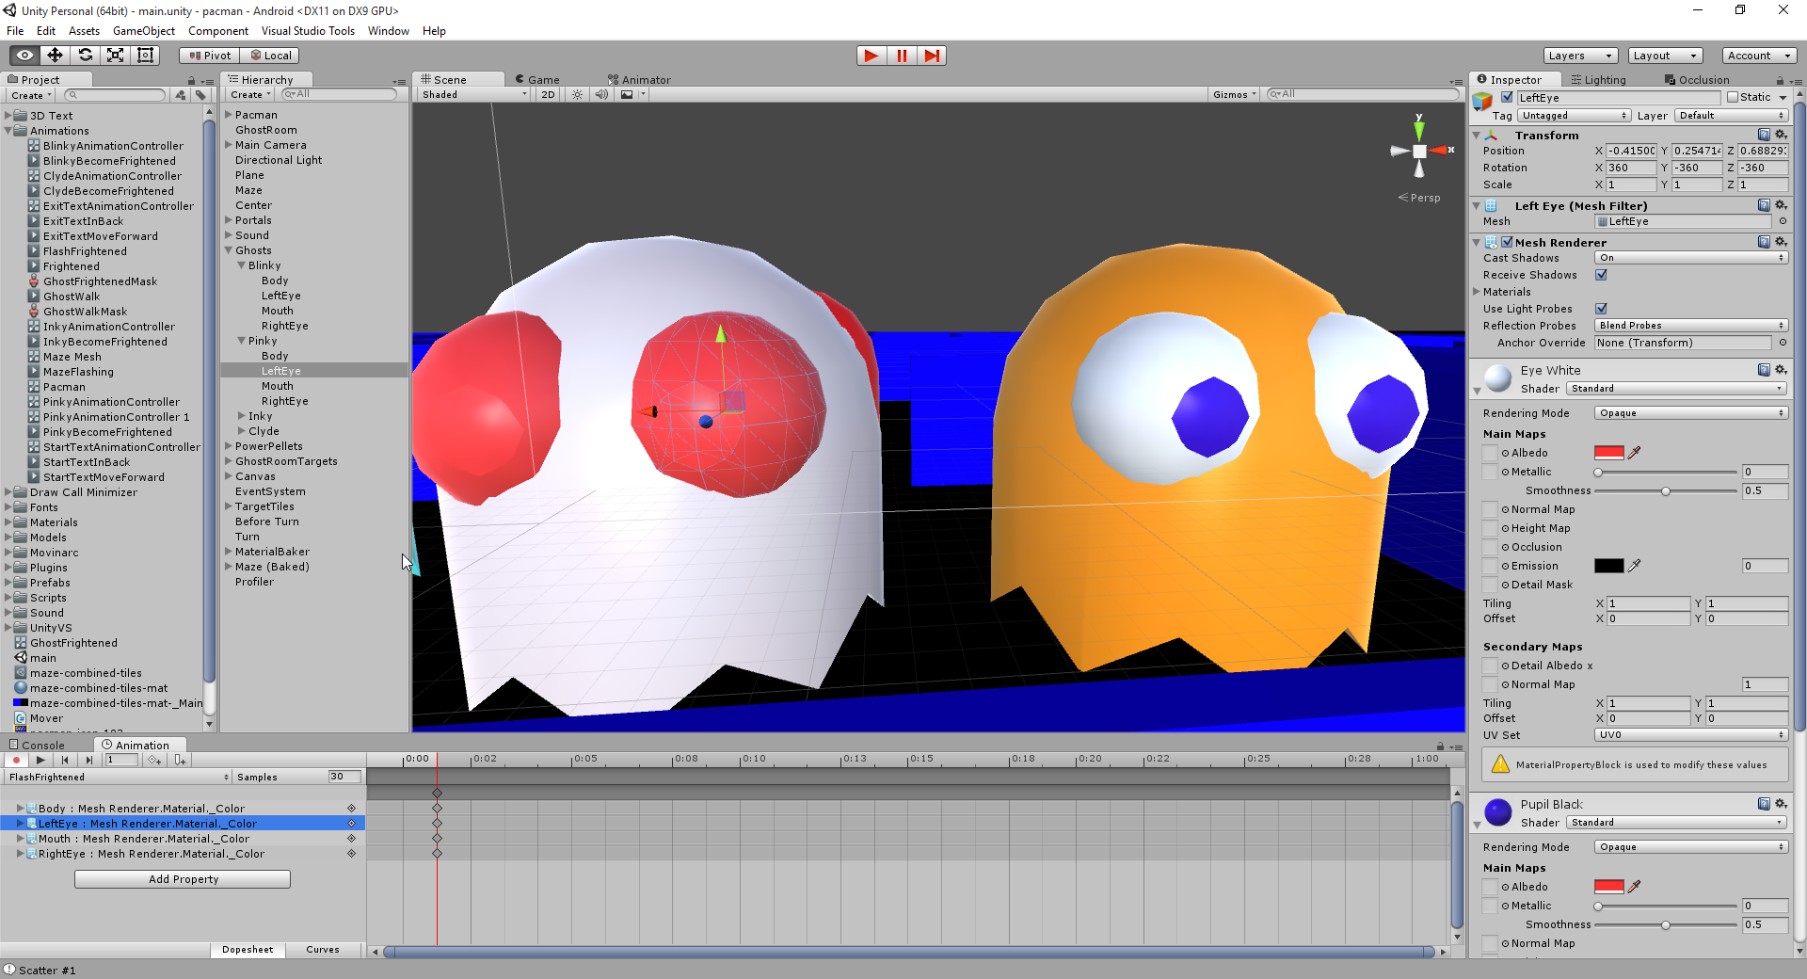Click the Add Property button

[x=183, y=879]
